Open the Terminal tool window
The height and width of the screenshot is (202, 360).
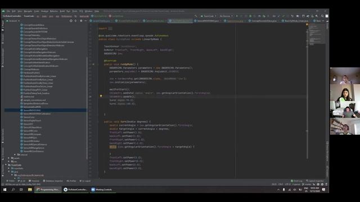(34, 181)
